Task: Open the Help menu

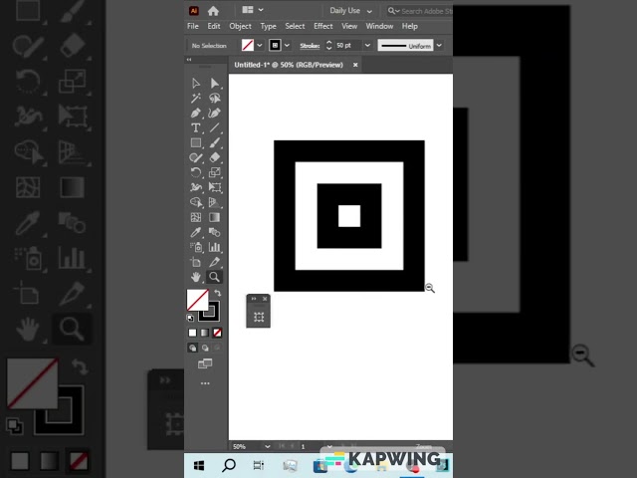Action: click(x=410, y=26)
